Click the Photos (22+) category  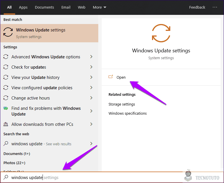click(14, 163)
